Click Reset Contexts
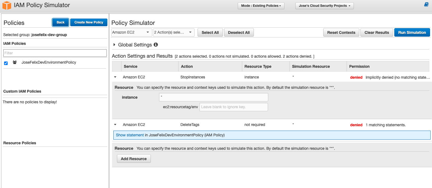This screenshot has height=188, width=432. (x=341, y=33)
